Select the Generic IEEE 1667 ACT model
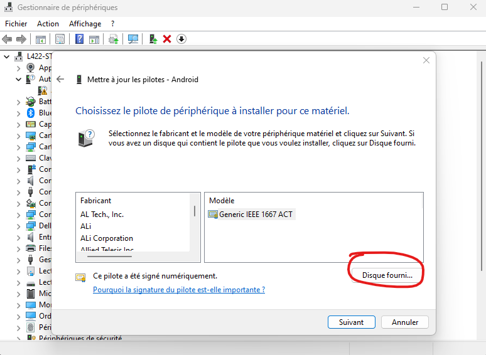 click(256, 215)
